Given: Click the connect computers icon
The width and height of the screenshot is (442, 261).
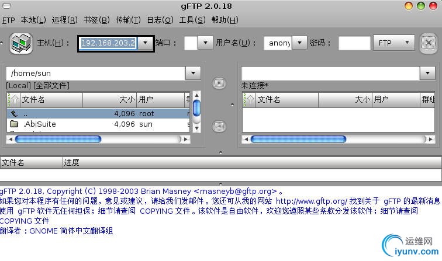Looking at the screenshot, I should [21, 43].
